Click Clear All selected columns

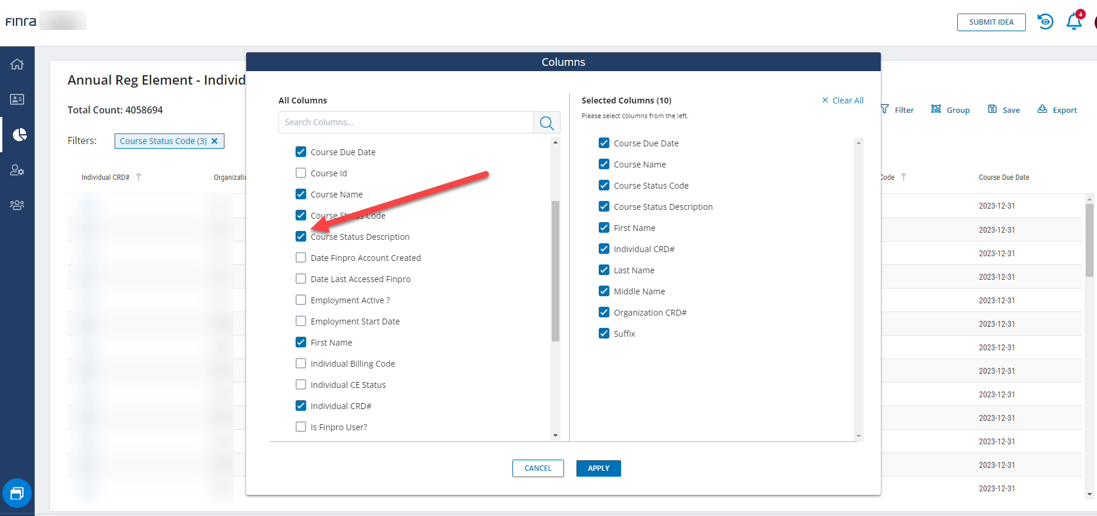pos(843,100)
